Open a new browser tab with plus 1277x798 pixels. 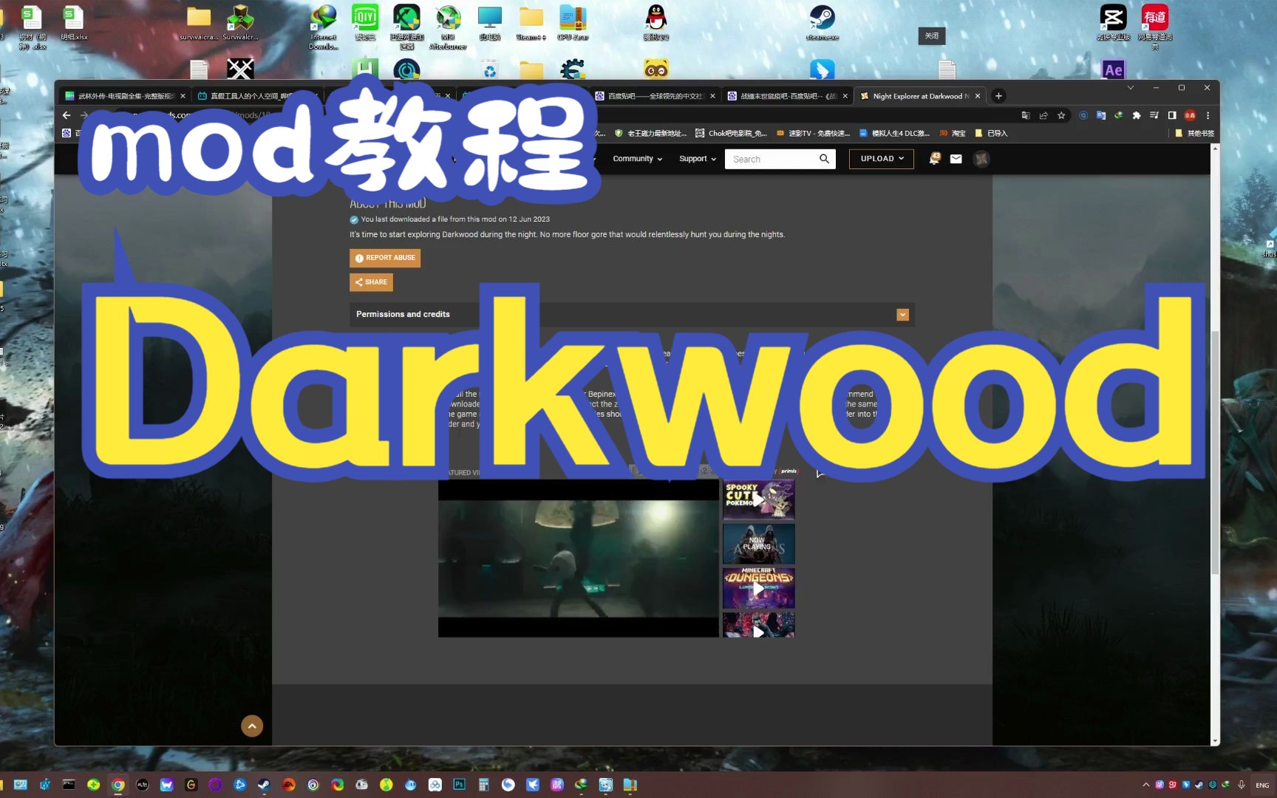point(998,96)
